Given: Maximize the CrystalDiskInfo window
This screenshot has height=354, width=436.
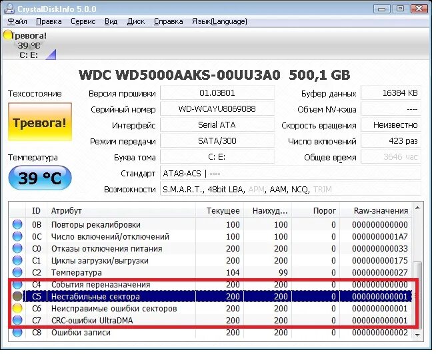Looking at the screenshot, I should (400, 9).
